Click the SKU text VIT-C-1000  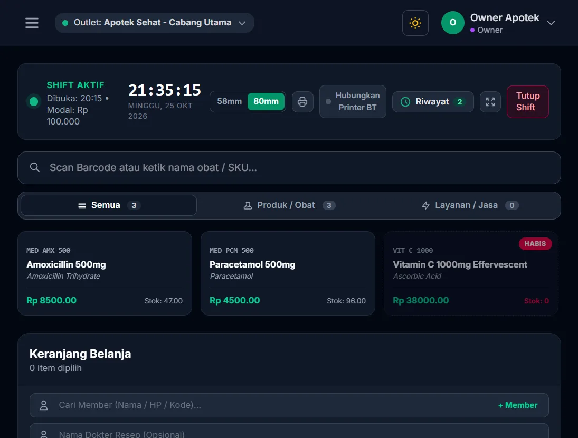click(x=413, y=251)
